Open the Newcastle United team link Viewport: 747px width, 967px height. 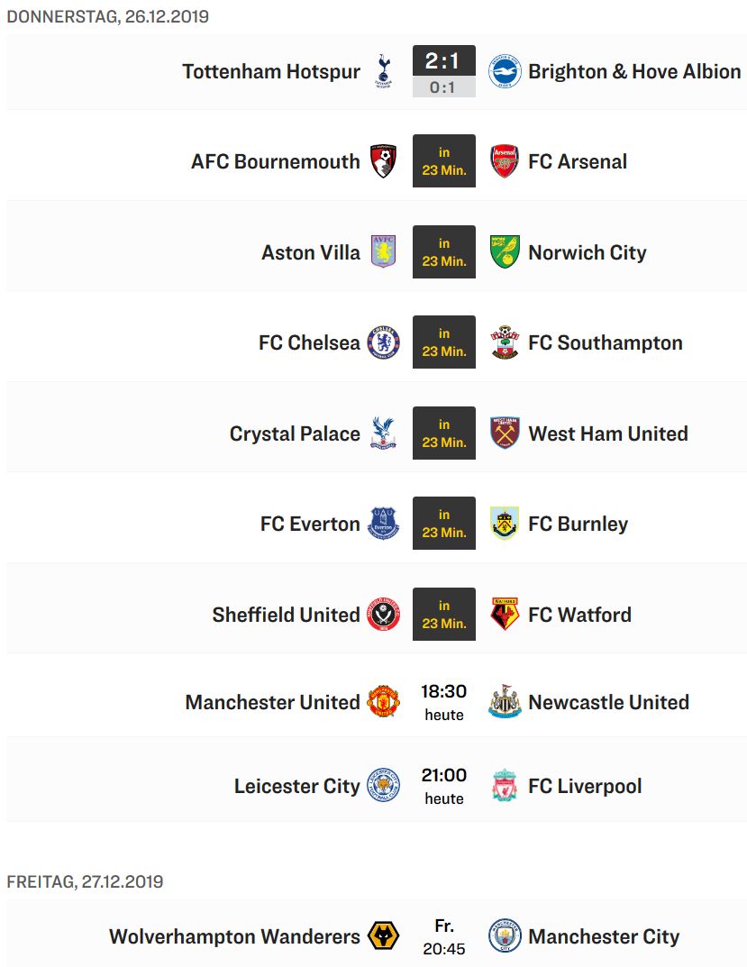click(x=609, y=702)
